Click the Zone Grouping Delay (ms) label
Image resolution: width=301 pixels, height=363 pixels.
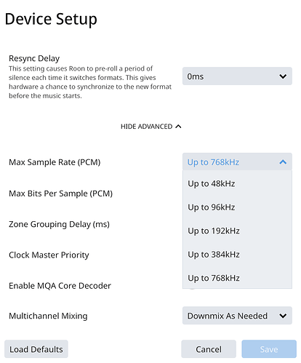[59, 224]
